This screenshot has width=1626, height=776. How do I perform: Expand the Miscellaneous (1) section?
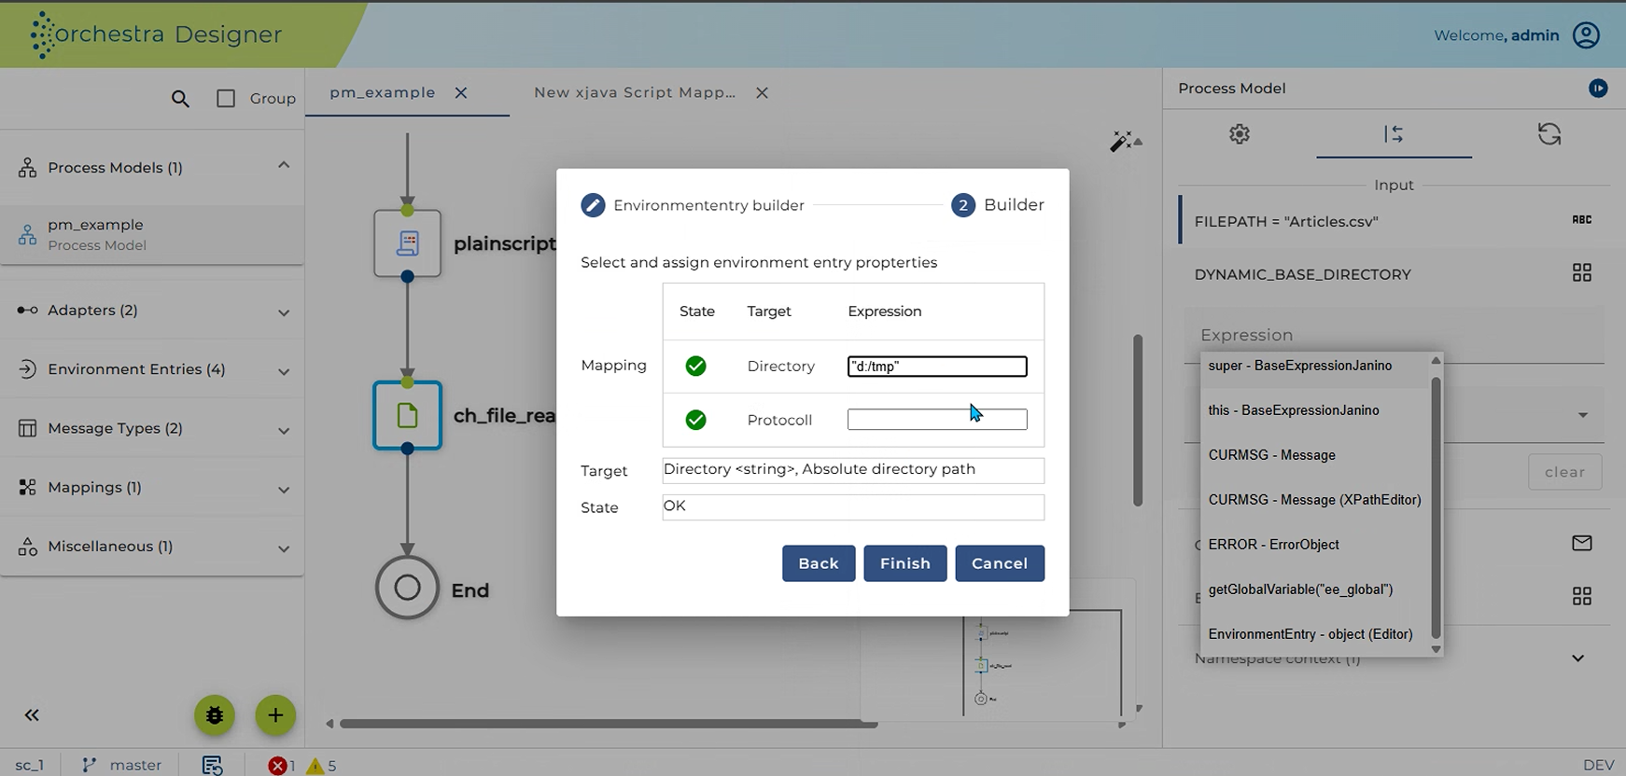click(284, 548)
